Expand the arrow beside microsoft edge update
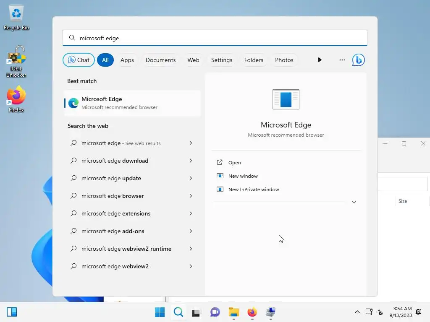 (191, 178)
